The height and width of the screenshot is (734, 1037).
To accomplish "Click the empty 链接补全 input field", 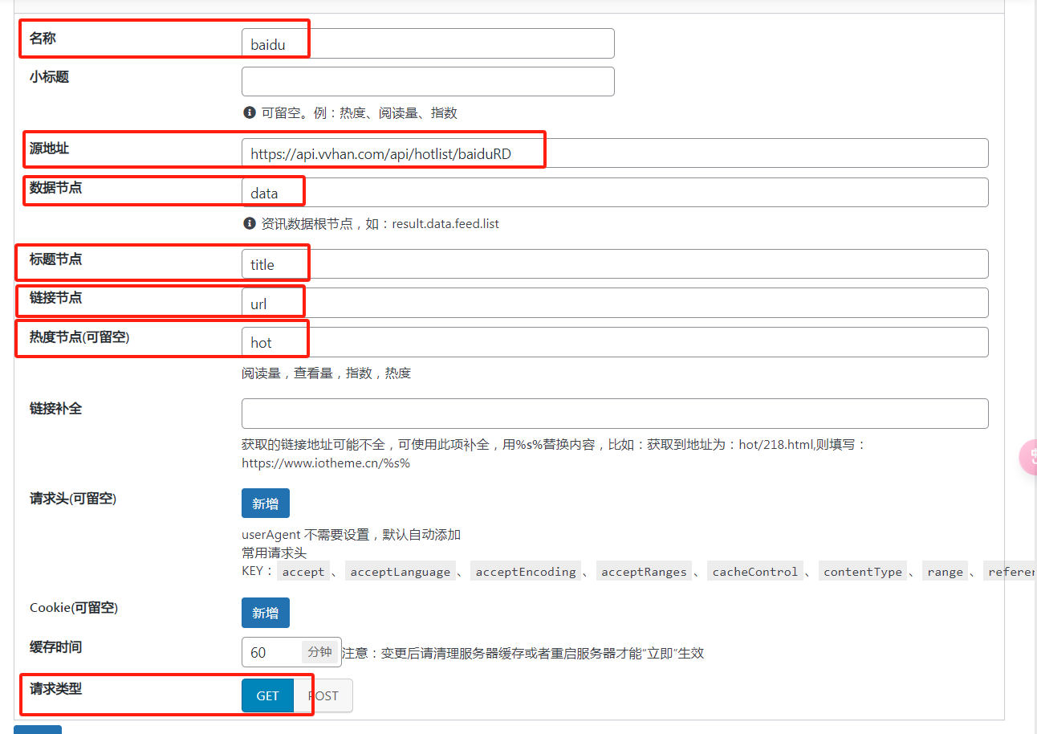I will point(614,414).
